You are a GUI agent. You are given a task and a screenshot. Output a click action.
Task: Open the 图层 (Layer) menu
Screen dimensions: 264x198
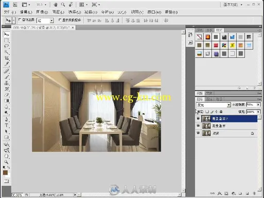point(58,12)
